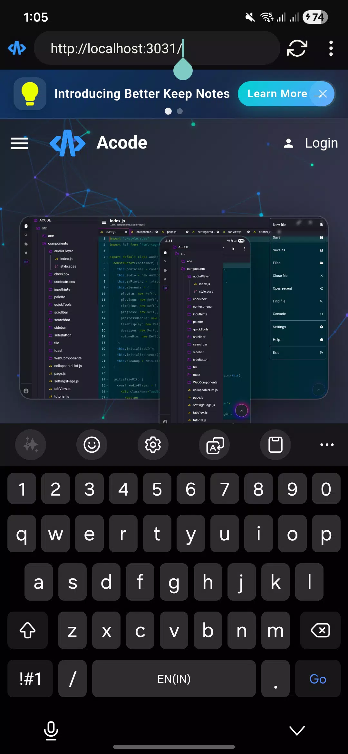
Task: Open the emoji picker on keyboard
Action: (x=92, y=445)
